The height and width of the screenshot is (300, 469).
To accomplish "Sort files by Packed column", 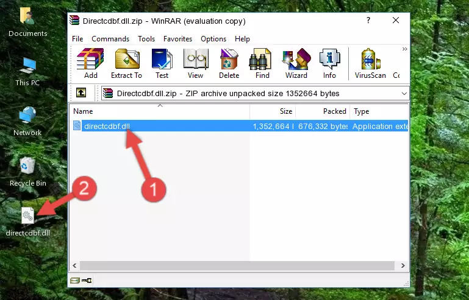I will coord(323,111).
